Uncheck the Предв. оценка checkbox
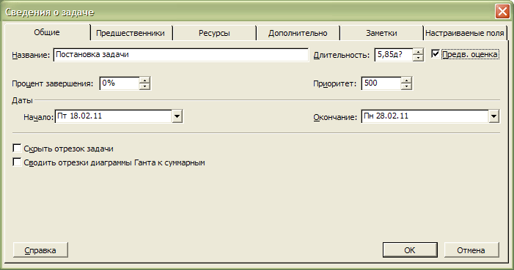The image size is (514, 270). [436, 53]
